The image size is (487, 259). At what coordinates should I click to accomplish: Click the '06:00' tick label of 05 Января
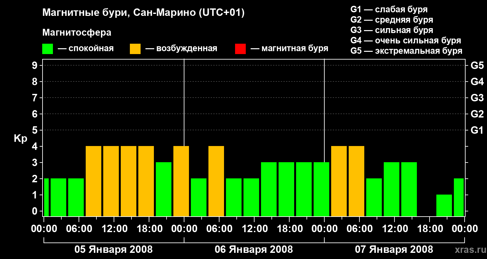pos(79,229)
